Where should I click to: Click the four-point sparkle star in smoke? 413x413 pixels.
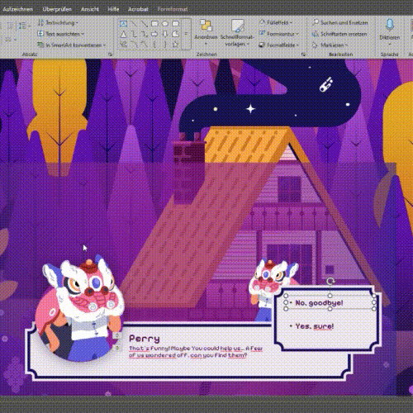tap(250, 109)
